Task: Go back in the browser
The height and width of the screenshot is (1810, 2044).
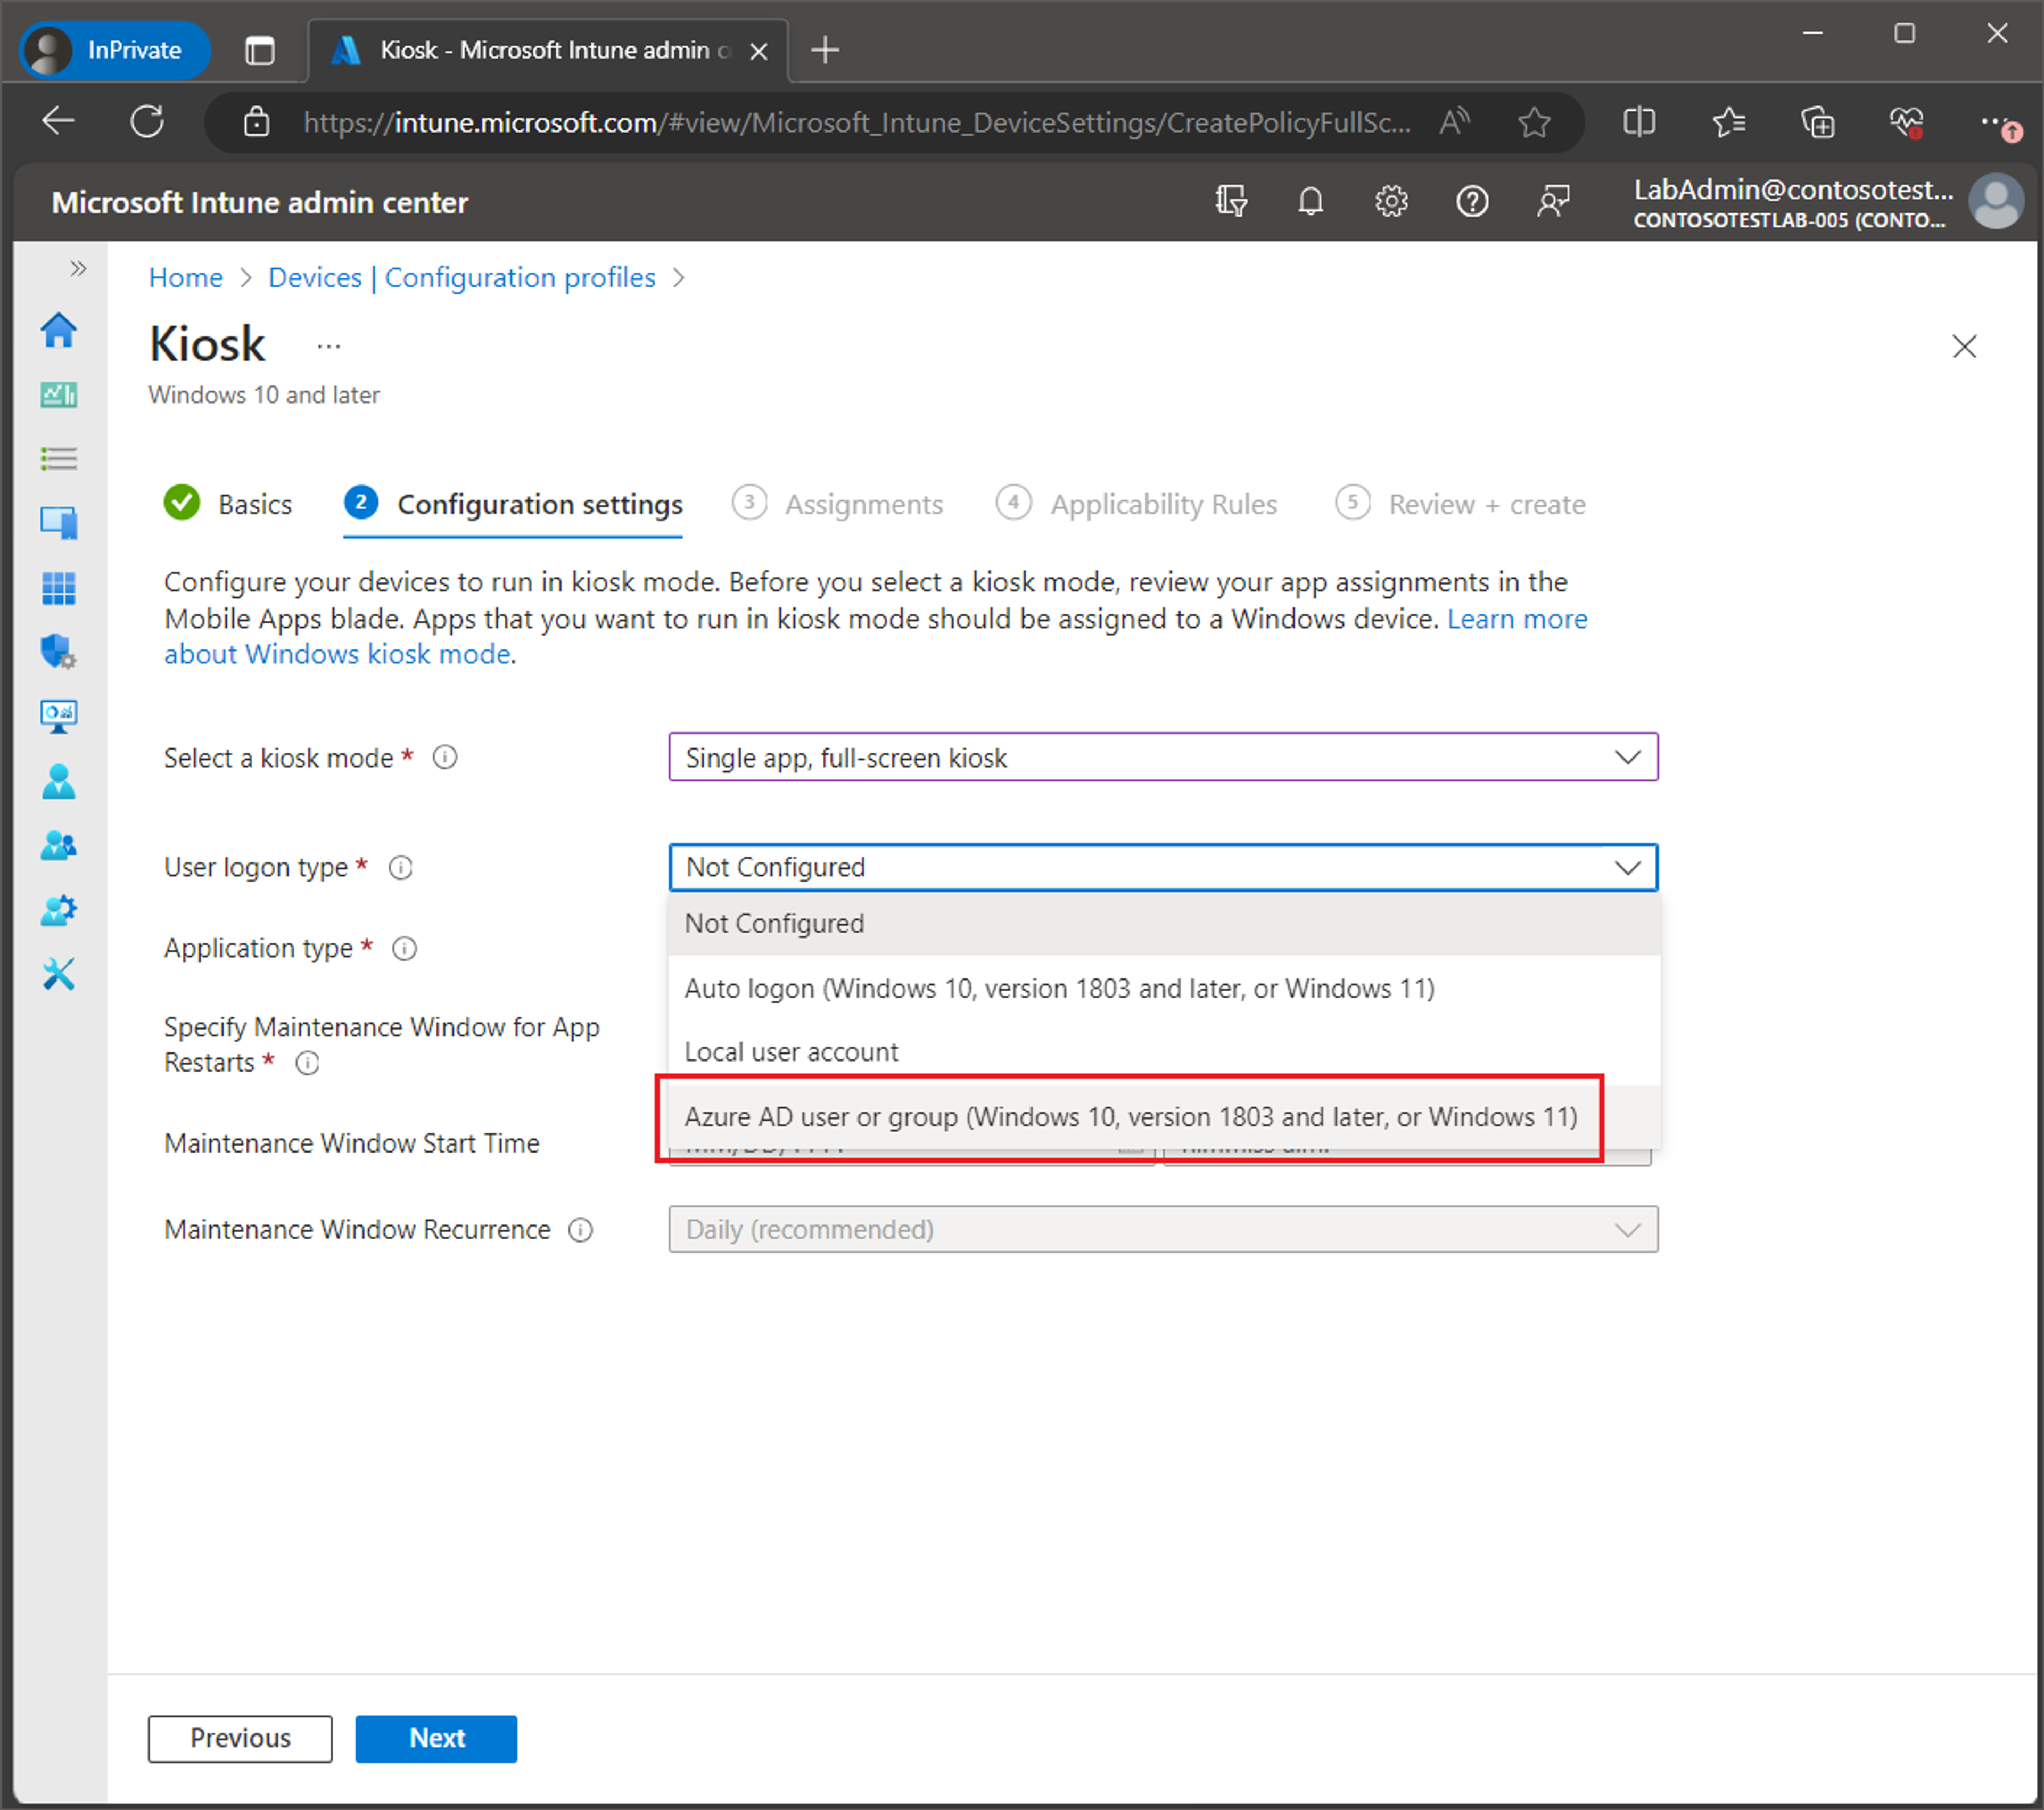Action: click(x=58, y=122)
